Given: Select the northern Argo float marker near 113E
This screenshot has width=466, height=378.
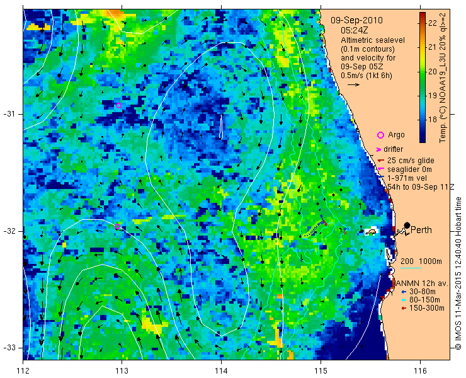Looking at the screenshot, I should tap(118, 105).
